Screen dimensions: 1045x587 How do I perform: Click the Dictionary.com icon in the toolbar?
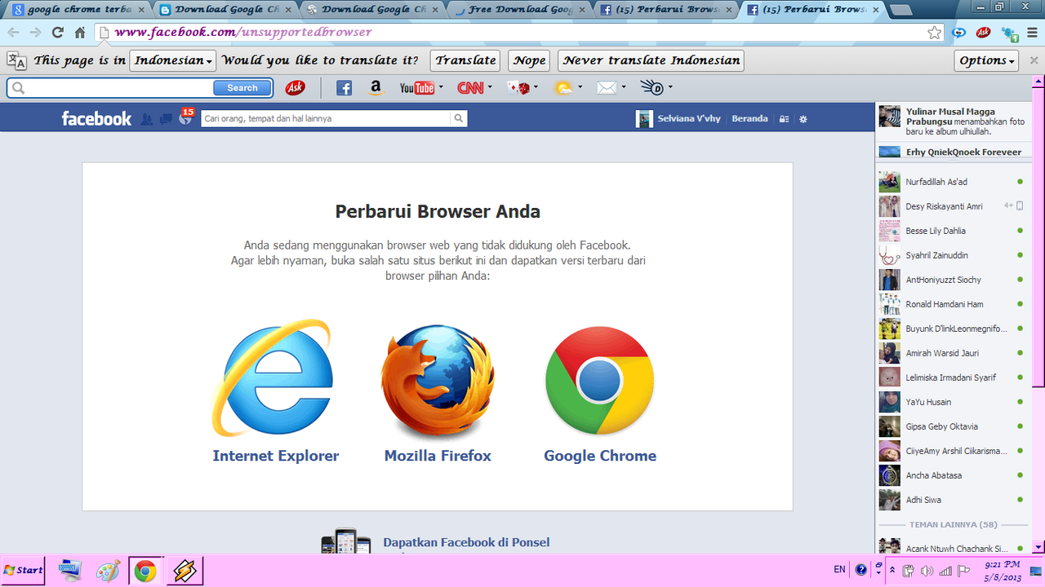[651, 87]
